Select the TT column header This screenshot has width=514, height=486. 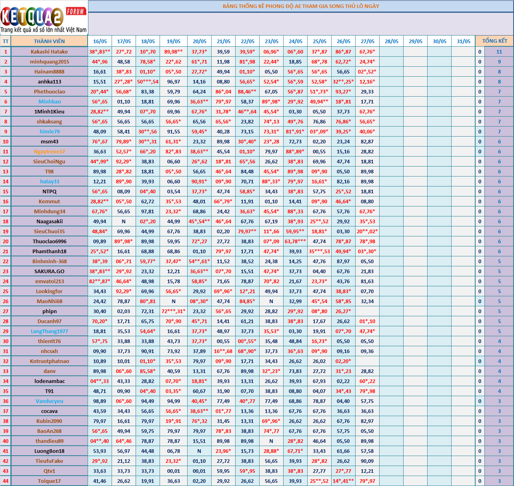[6, 41]
